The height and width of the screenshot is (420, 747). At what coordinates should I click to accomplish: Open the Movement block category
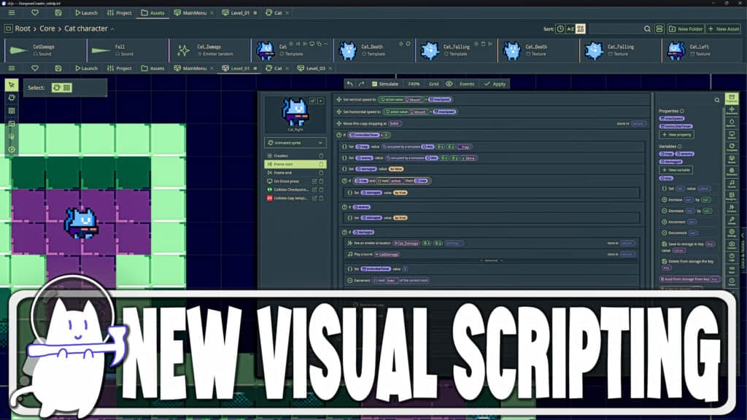(x=732, y=111)
